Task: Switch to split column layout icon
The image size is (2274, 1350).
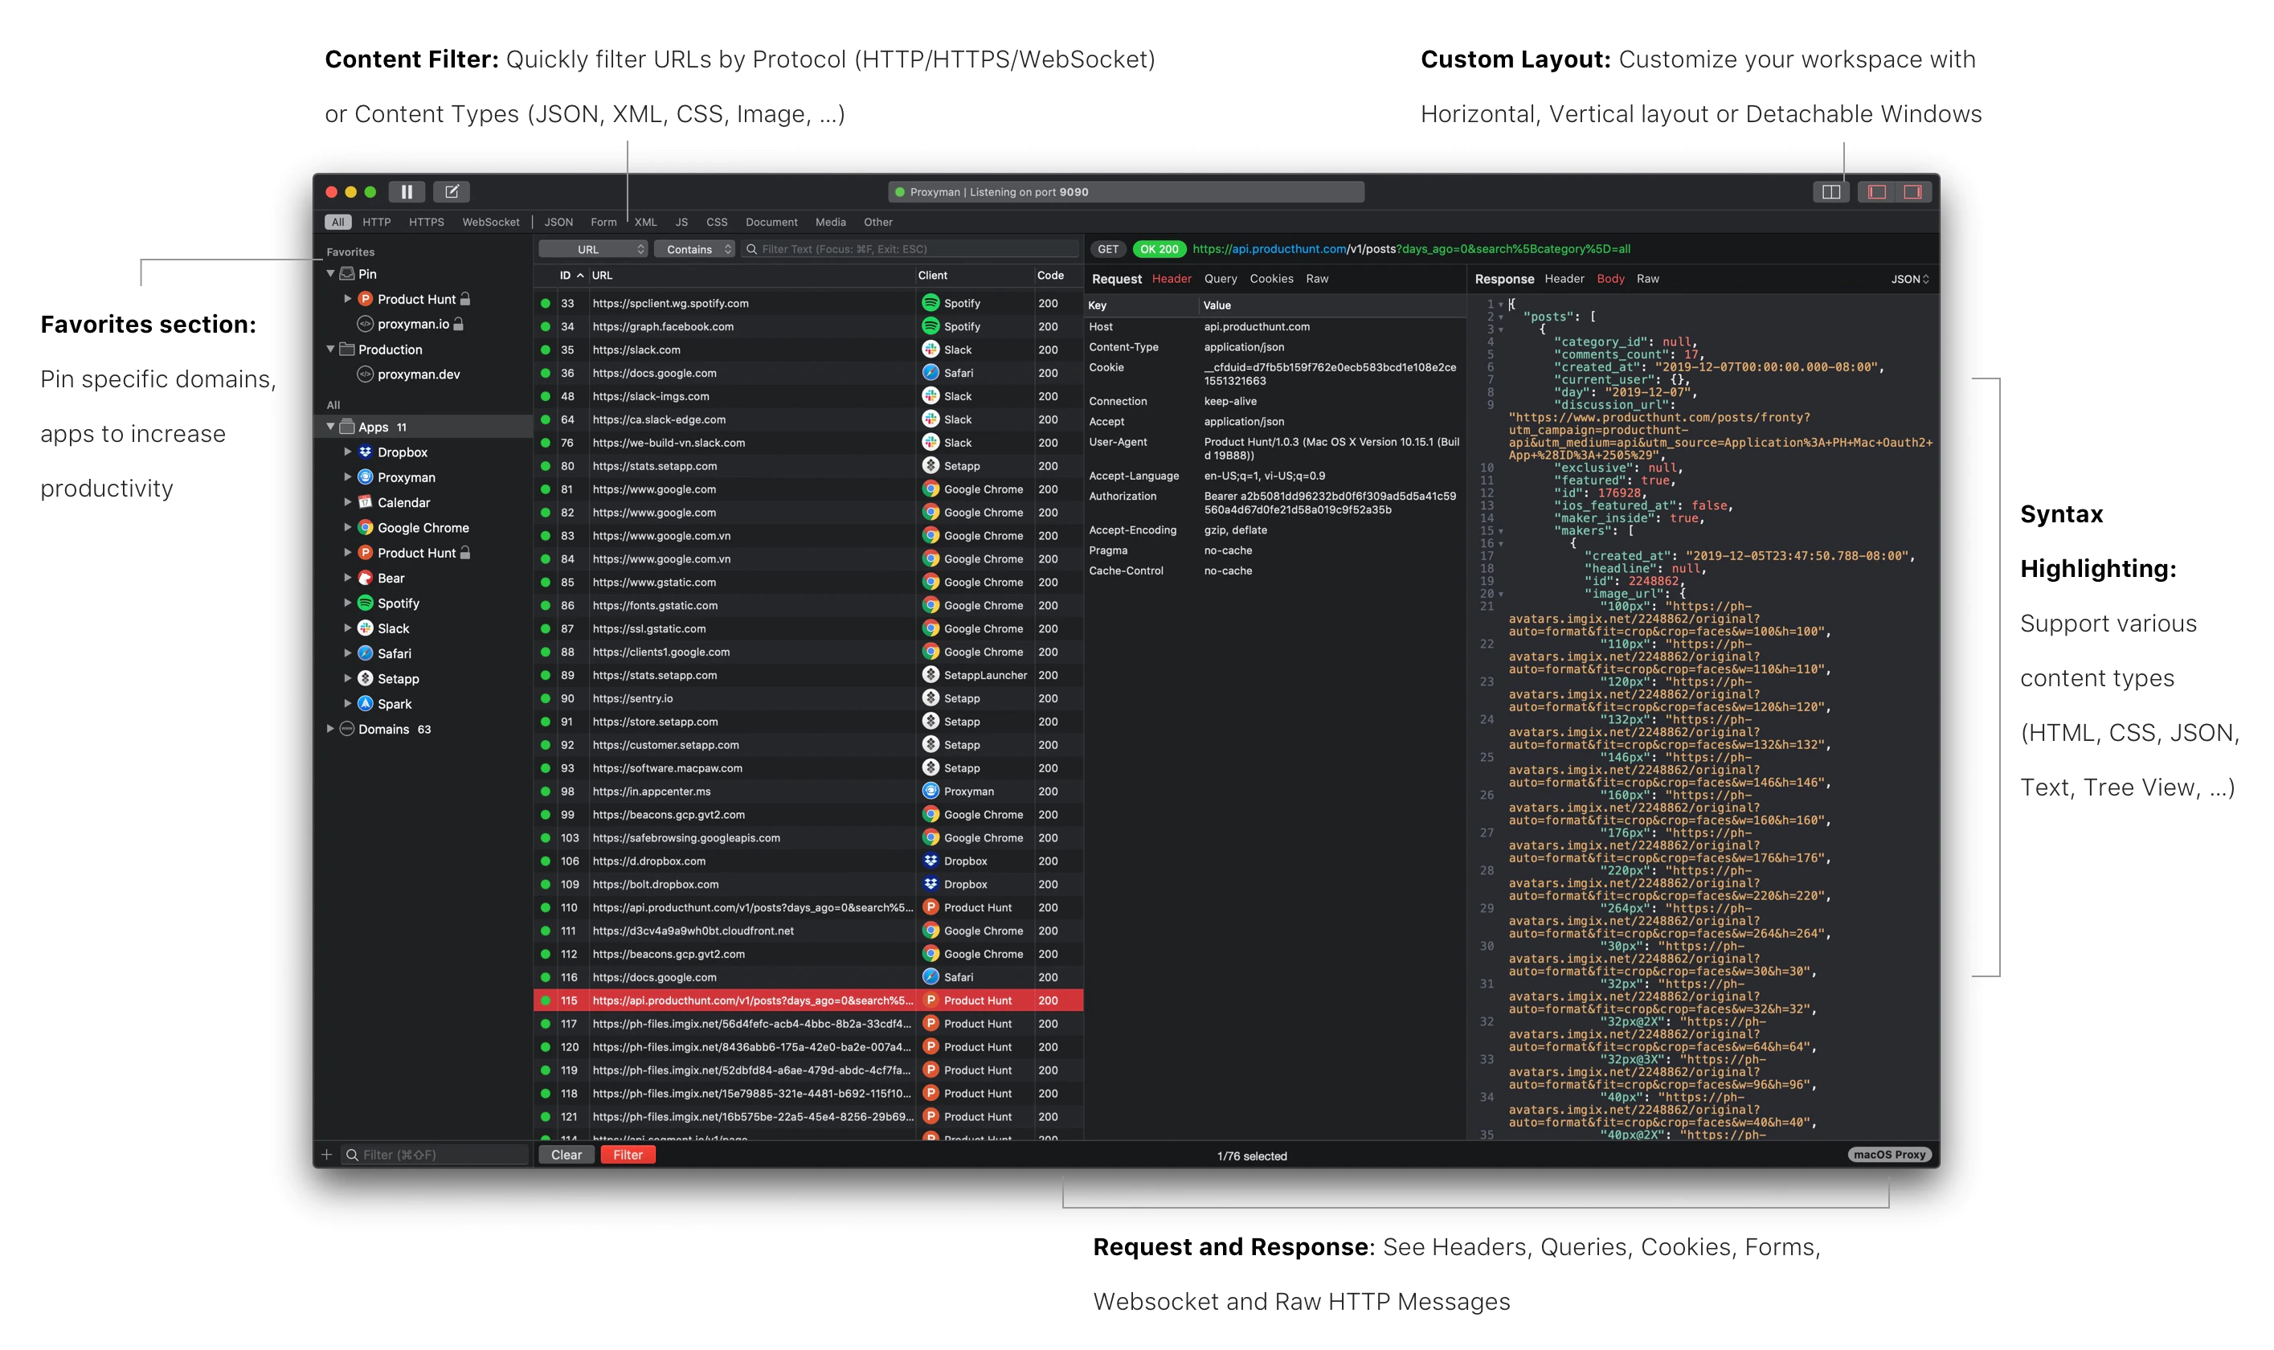Action: 1830,192
